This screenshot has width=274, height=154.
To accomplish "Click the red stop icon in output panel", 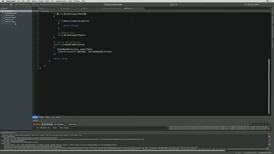I will pos(269,136).
